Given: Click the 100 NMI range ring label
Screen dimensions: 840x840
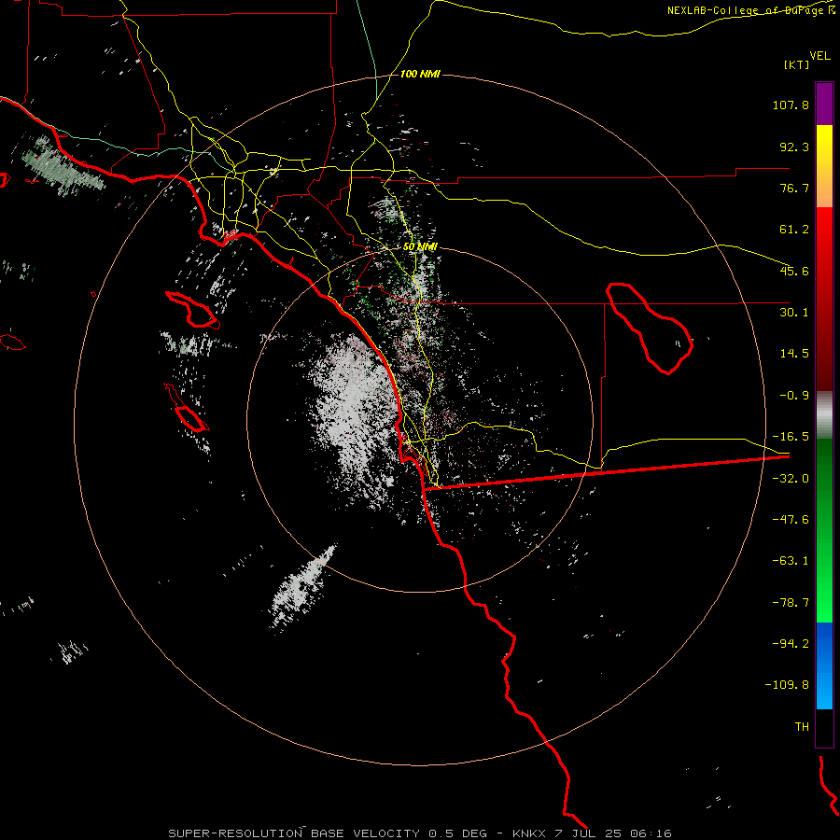Looking at the screenshot, I should click(420, 74).
